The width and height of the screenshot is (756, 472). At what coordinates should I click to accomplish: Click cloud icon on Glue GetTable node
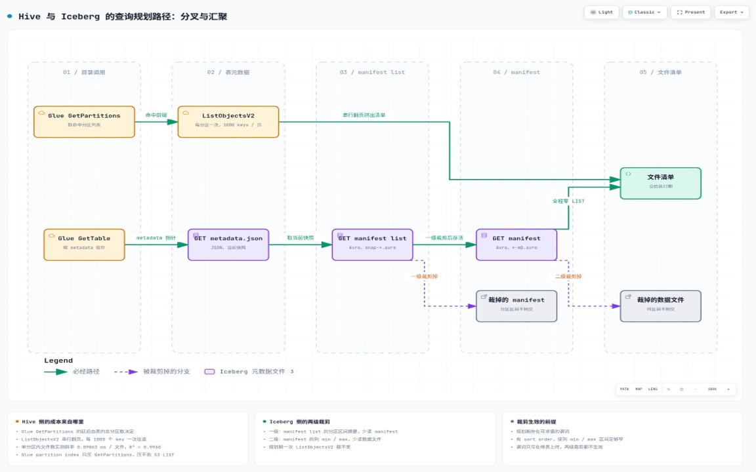(52, 236)
